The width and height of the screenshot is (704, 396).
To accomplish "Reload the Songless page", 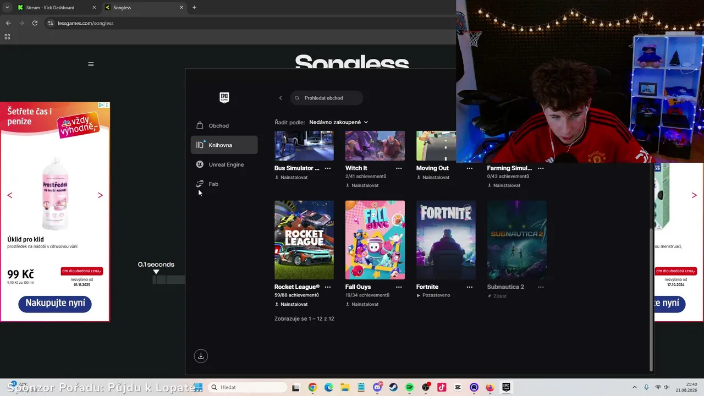I will (x=35, y=23).
